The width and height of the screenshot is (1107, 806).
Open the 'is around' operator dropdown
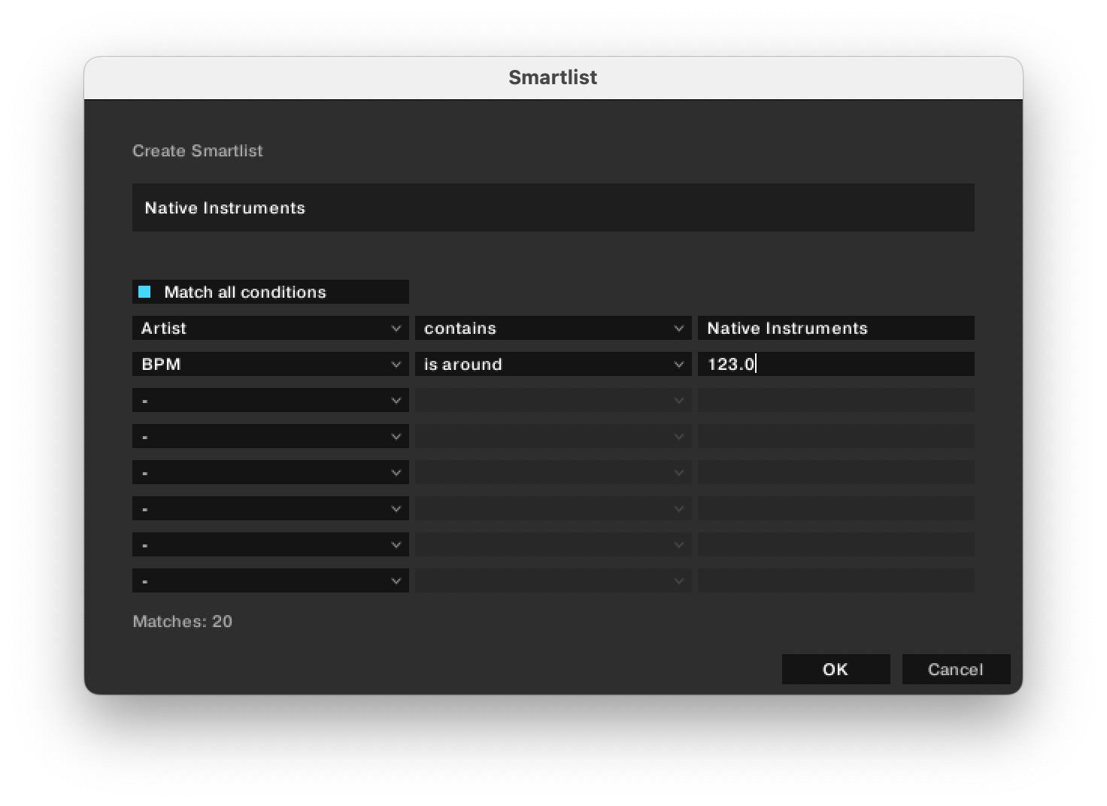[x=553, y=364]
